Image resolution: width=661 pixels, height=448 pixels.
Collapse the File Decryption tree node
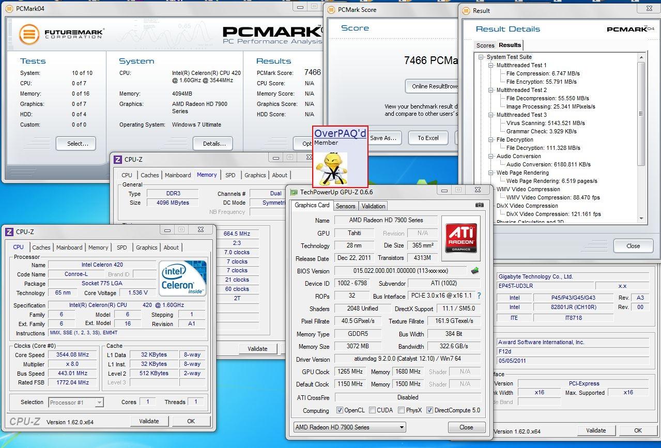491,140
